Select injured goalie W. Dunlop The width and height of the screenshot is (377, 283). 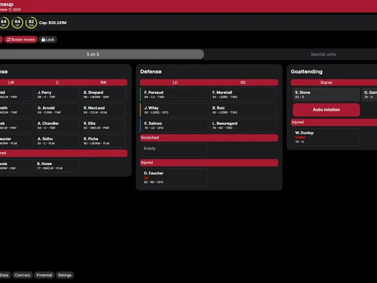click(x=326, y=137)
